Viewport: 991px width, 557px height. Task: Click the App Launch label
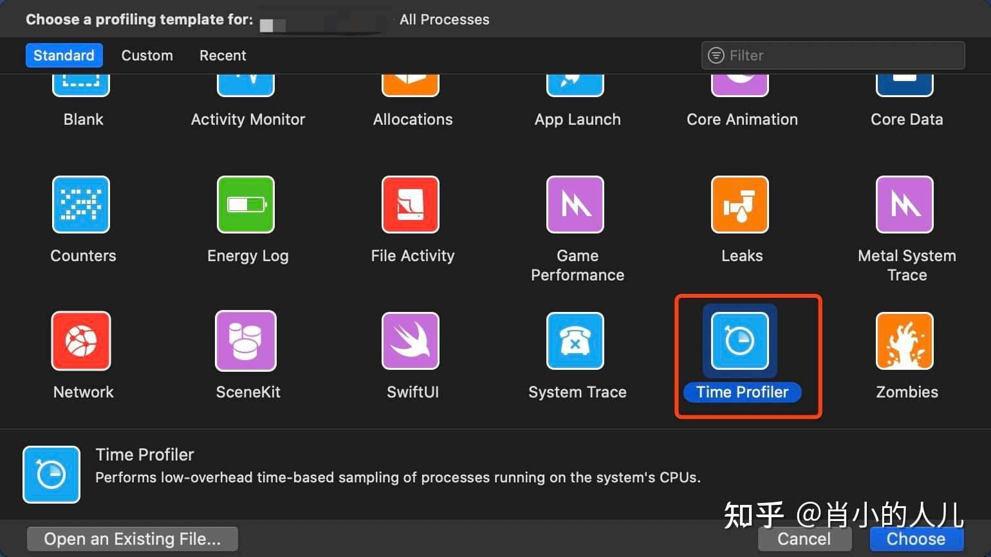[577, 120]
